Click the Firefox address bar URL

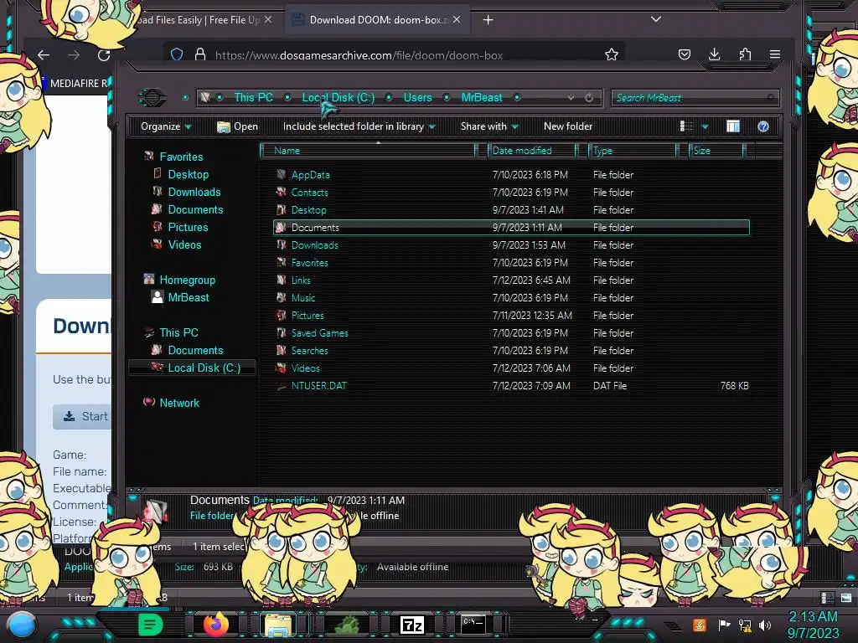[x=359, y=55]
